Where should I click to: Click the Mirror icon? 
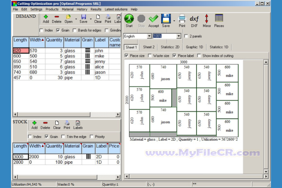tap(206, 18)
